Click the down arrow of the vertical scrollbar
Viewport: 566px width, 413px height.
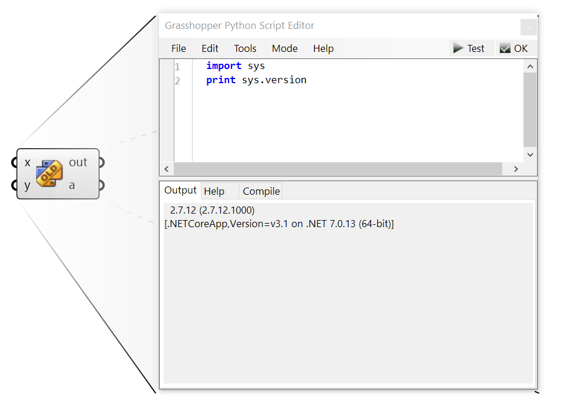pos(530,155)
